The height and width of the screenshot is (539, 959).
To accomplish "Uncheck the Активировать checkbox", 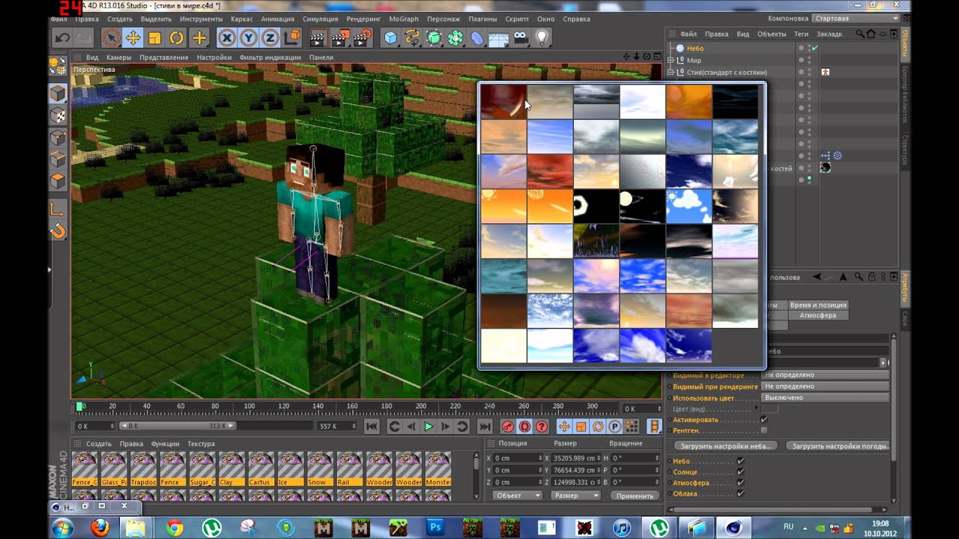I will point(764,420).
